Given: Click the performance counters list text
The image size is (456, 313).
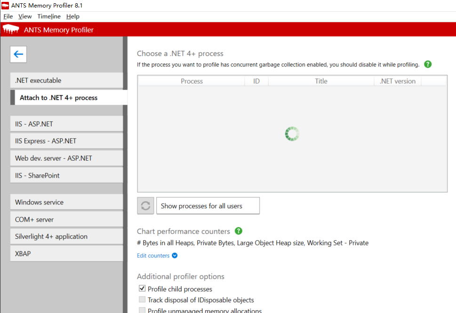Looking at the screenshot, I should (x=253, y=243).
